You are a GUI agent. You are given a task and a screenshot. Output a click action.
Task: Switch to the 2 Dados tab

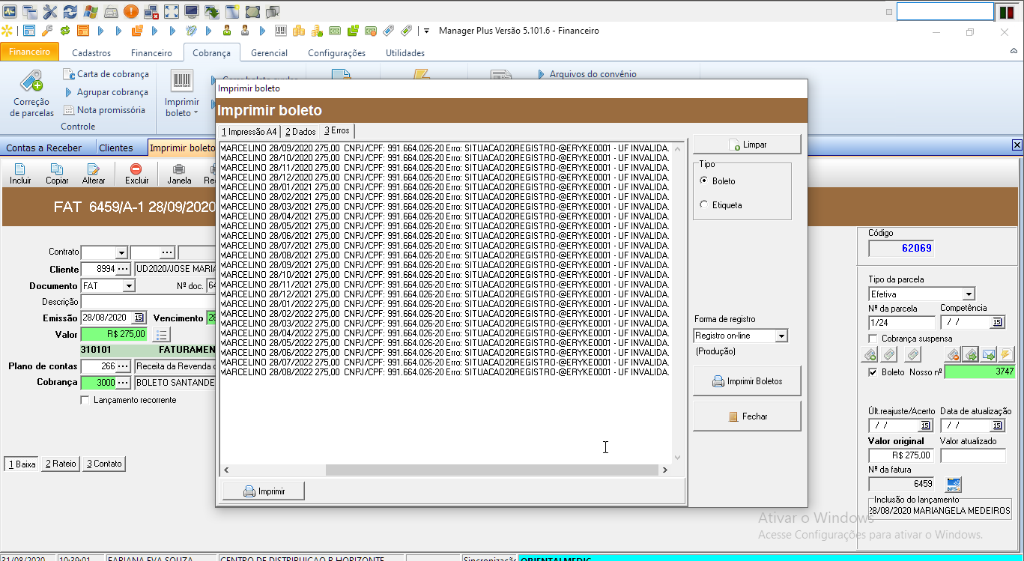click(x=300, y=131)
